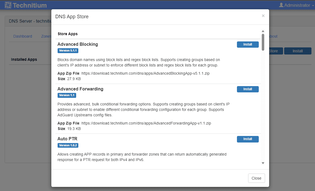Install the Advanced Blocking app
This screenshot has height=191, width=315.
click(x=248, y=44)
